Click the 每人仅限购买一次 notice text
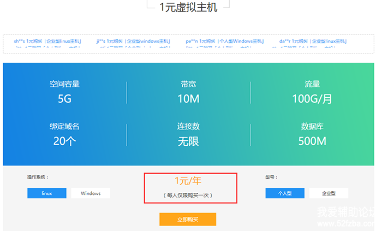Viewport: 382px width, 231px height. point(188,195)
